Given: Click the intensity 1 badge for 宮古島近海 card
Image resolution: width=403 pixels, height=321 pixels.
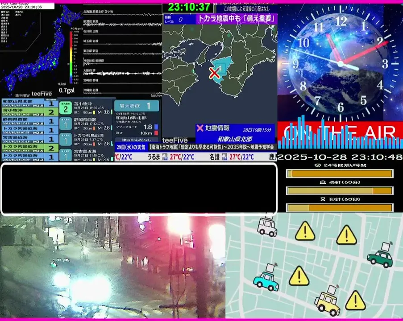Looking at the screenshot, I should 66,155.
